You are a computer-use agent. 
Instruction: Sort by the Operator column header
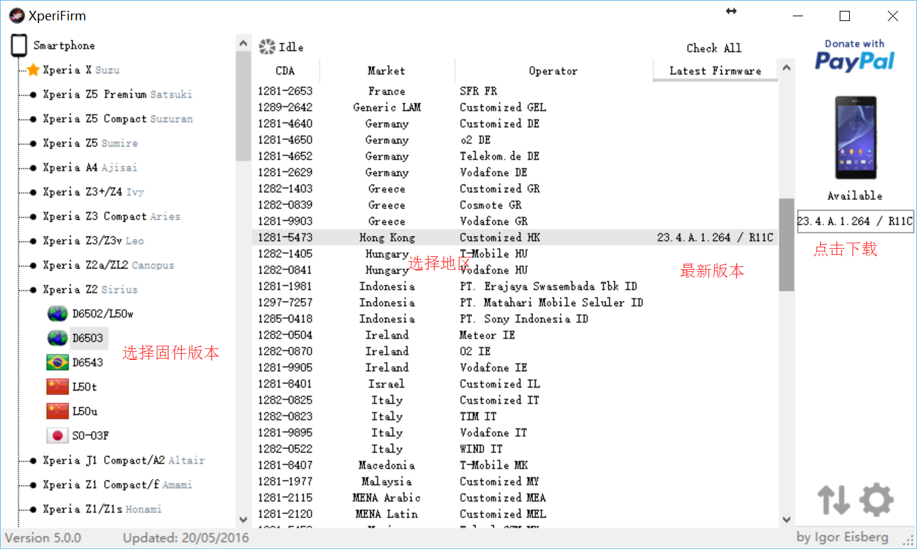click(553, 70)
